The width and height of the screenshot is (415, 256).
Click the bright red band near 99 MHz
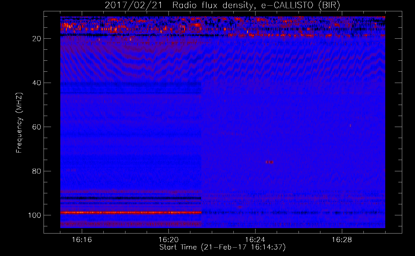[x=131, y=212]
